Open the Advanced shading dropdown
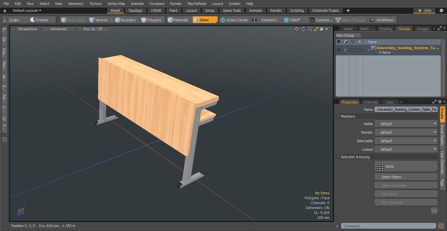The width and height of the screenshot is (447, 231). [x=58, y=29]
